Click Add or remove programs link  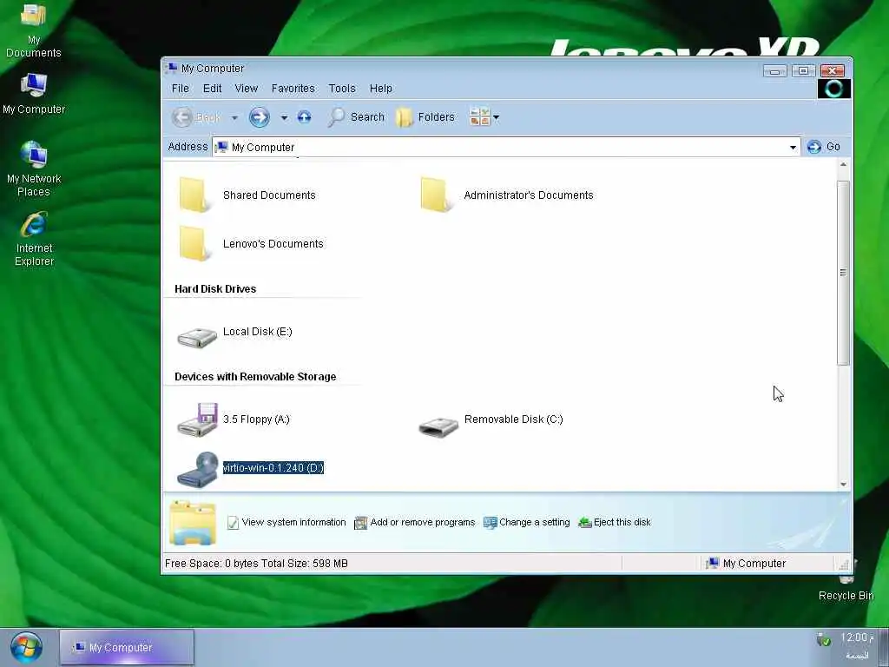point(414,522)
